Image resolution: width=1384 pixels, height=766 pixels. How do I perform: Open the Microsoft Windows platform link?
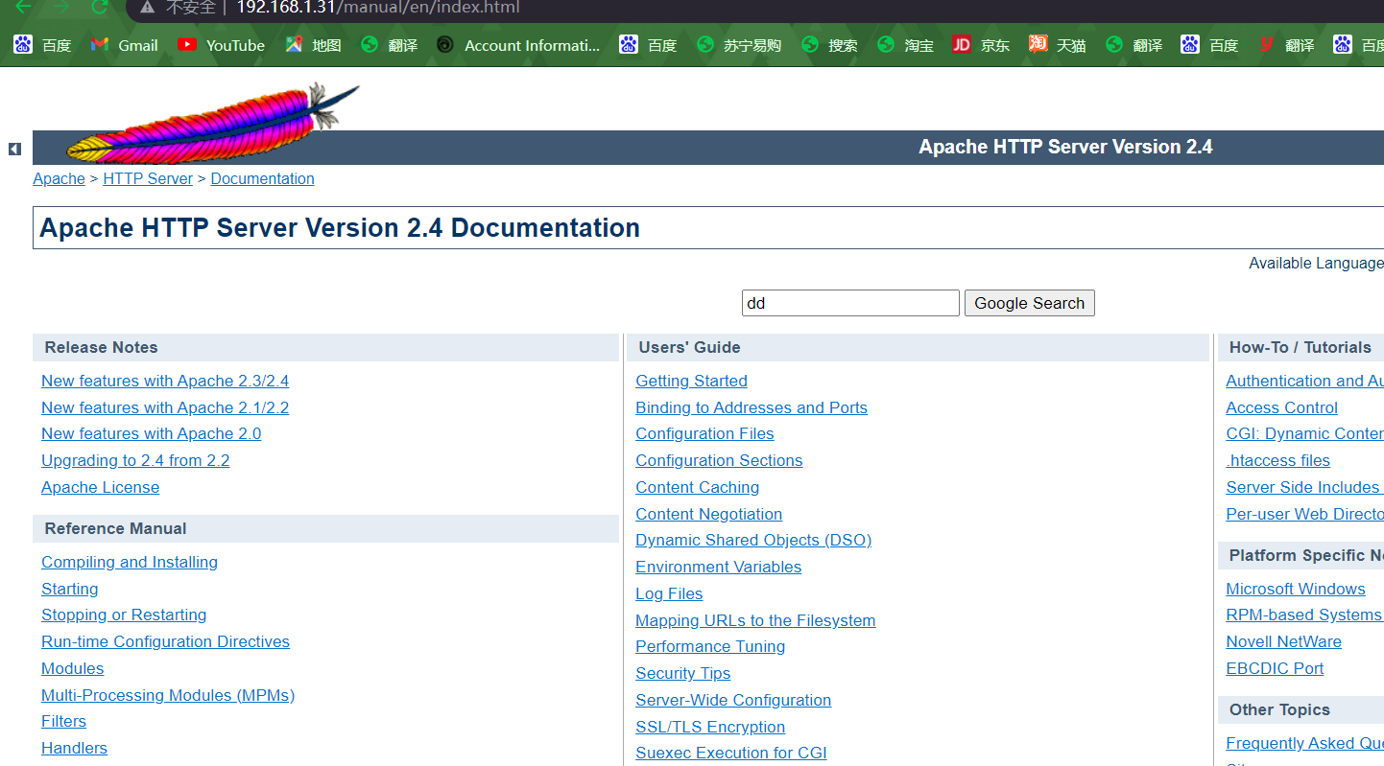click(1295, 589)
